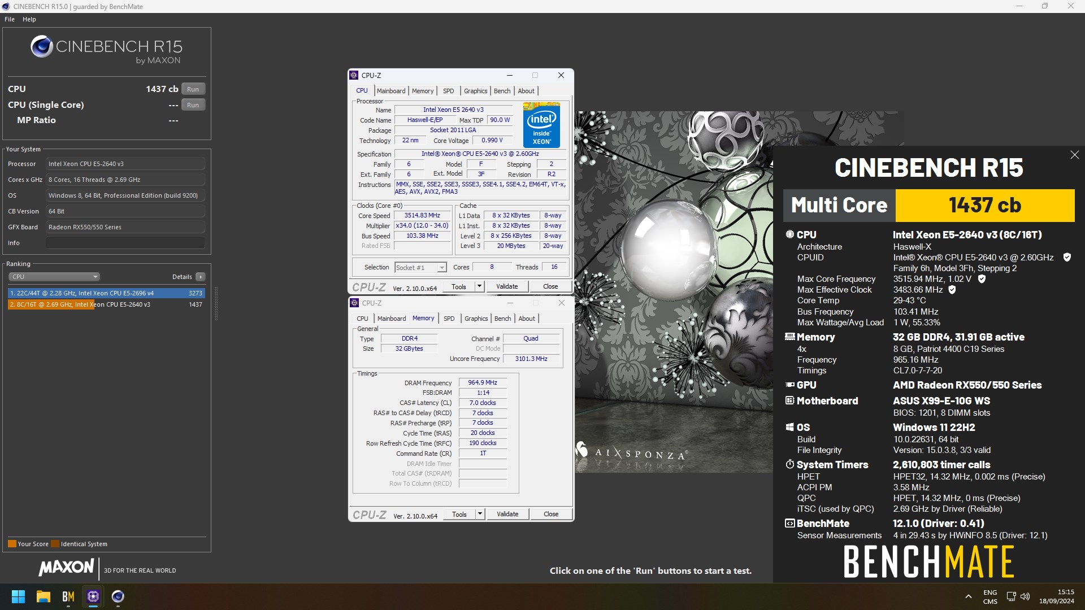Click Close in upper CPU-Z window
1085x610 pixels.
click(550, 286)
